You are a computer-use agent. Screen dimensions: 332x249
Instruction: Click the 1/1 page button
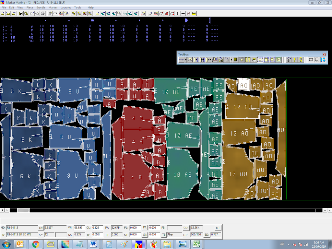218,228
